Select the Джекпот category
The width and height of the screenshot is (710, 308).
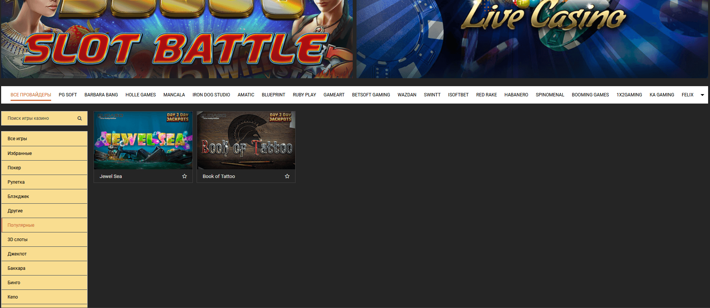pos(44,254)
